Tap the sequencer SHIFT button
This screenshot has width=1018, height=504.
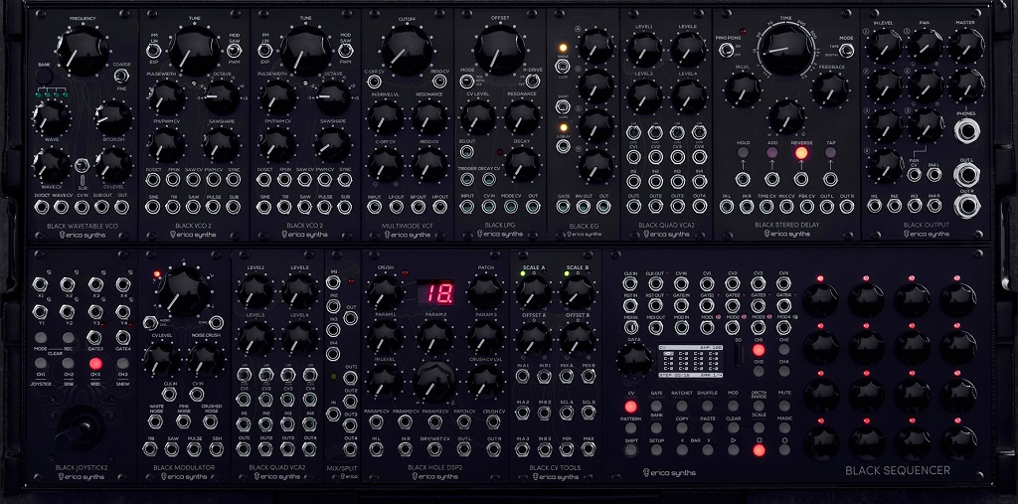[x=630, y=450]
